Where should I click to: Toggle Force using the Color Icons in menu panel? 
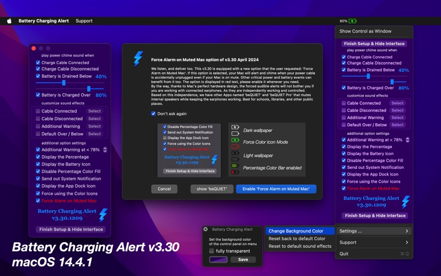click(x=343, y=182)
